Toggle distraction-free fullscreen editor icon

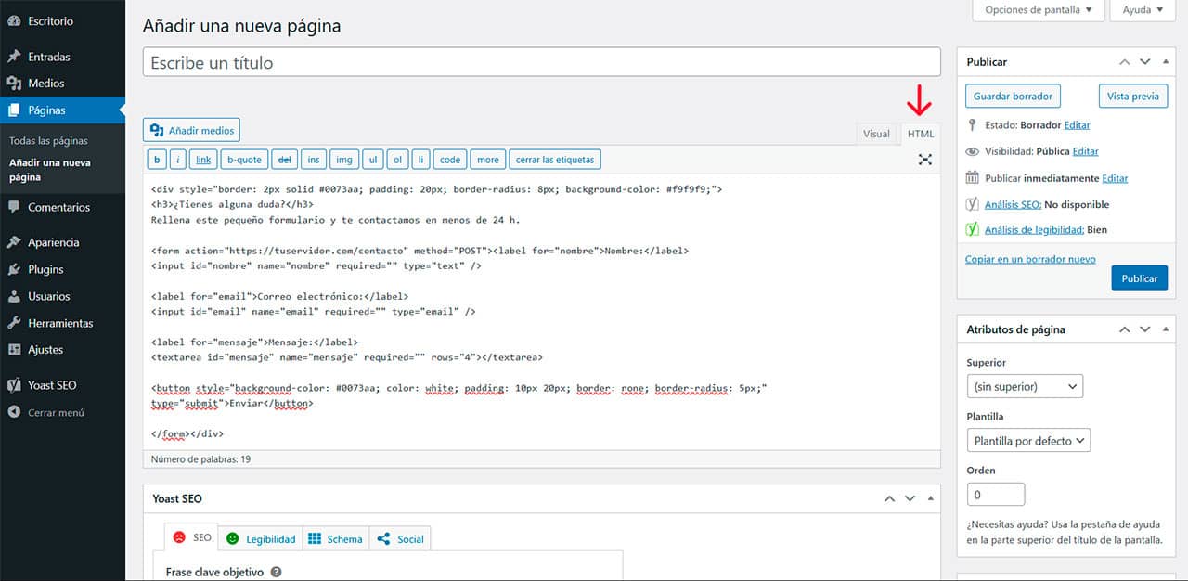pyautogui.click(x=924, y=160)
